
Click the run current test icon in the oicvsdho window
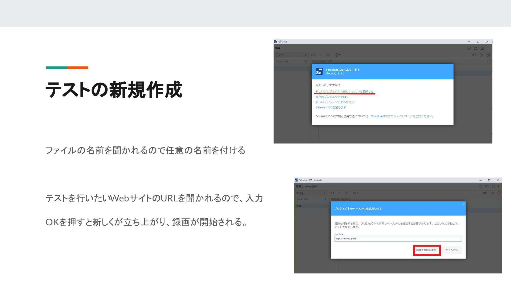tap(339, 193)
